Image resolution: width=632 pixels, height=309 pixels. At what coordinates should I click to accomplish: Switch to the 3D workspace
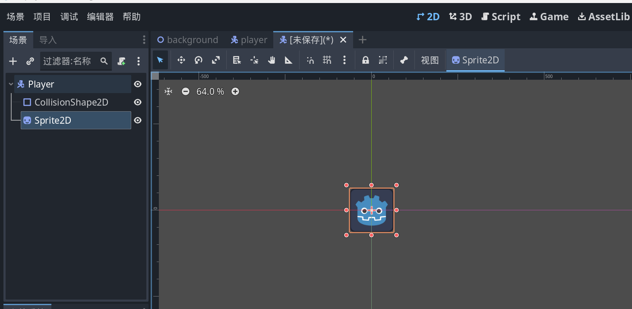461,17
